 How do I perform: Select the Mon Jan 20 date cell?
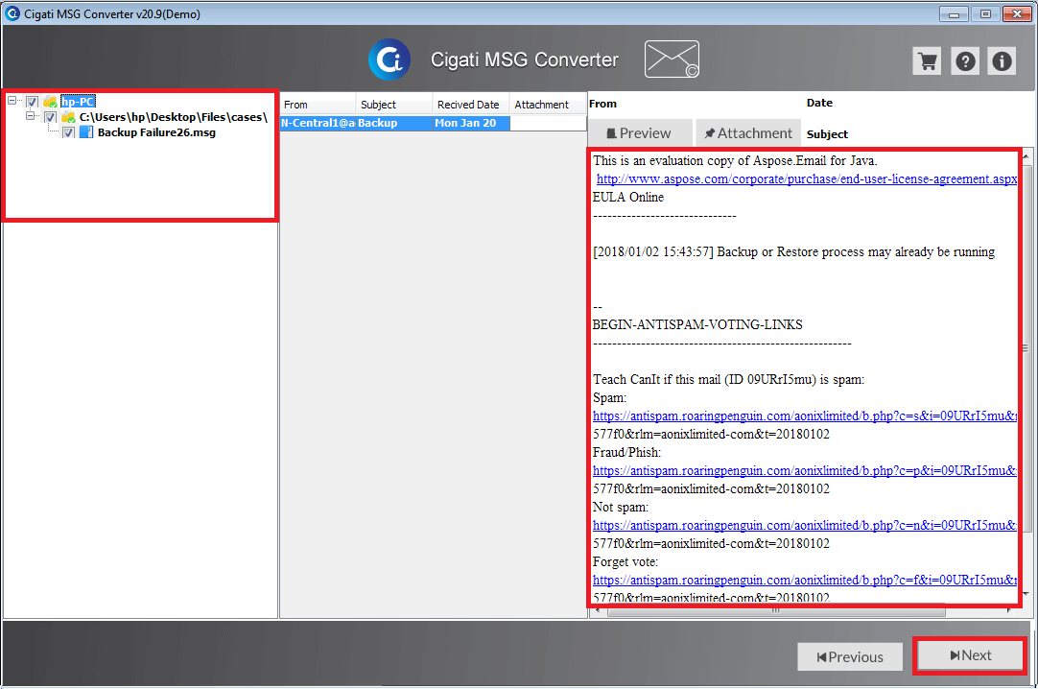click(471, 123)
